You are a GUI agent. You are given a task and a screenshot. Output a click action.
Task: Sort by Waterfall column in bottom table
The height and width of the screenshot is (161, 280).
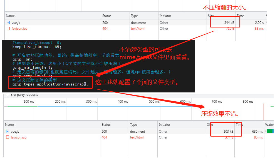269,124
